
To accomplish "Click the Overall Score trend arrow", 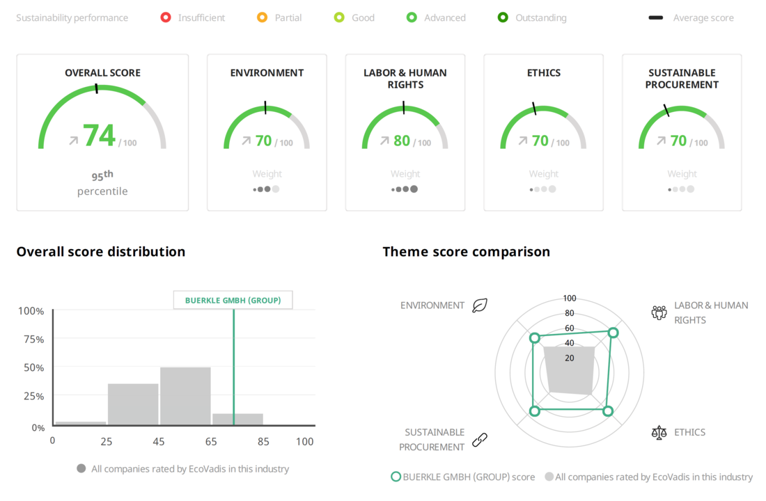I will [74, 141].
